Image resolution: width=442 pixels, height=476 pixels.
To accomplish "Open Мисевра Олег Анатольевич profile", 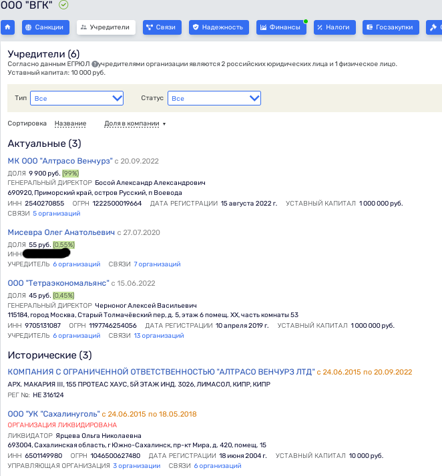I will tap(61, 232).
